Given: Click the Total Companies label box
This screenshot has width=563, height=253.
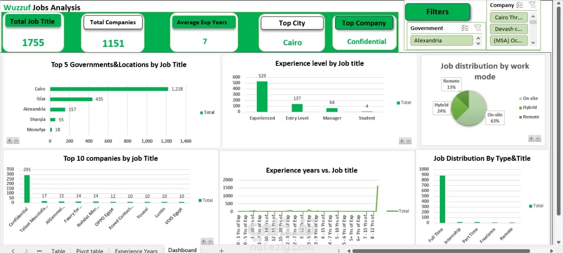Looking at the screenshot, I should click(x=113, y=22).
